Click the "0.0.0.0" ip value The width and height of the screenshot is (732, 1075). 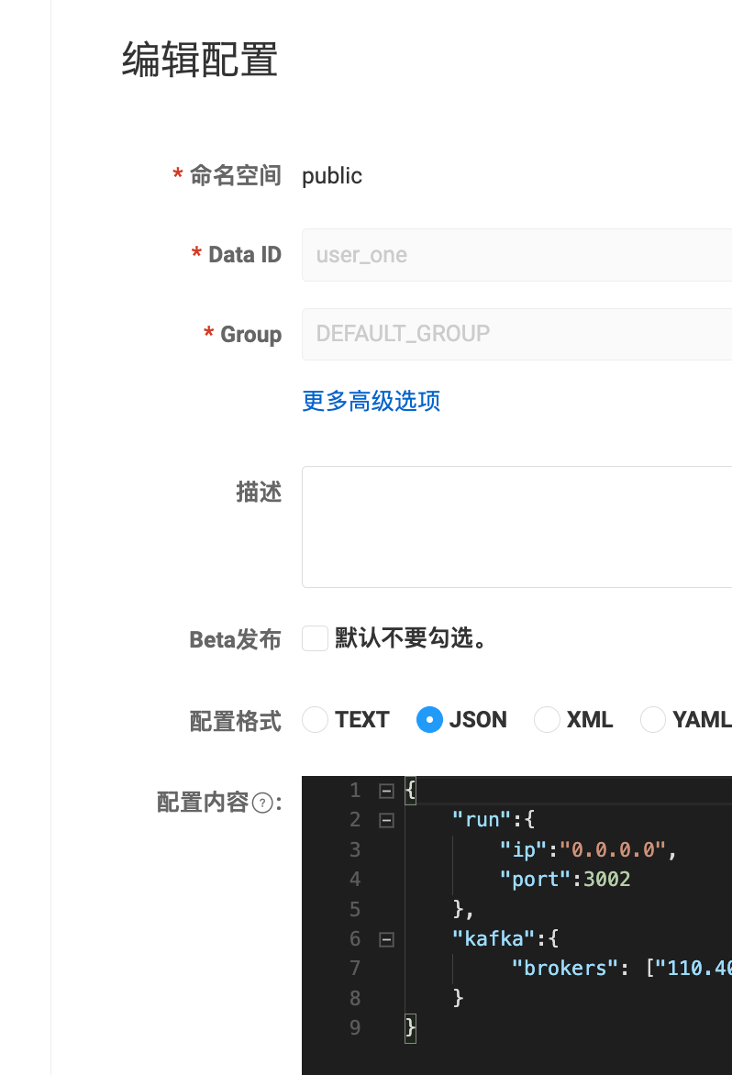613,850
